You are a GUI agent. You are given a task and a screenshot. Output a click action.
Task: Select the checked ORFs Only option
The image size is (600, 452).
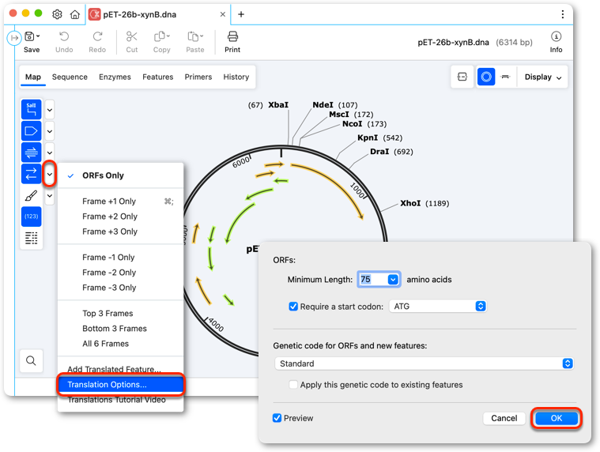[x=120, y=175]
